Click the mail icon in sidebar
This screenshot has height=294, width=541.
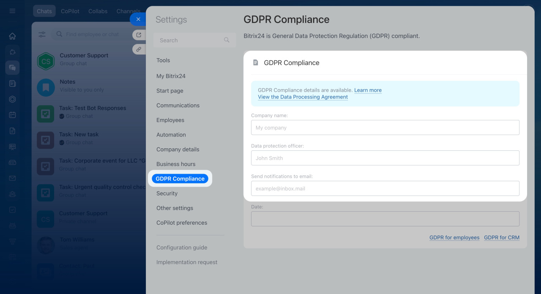[x=12, y=178]
